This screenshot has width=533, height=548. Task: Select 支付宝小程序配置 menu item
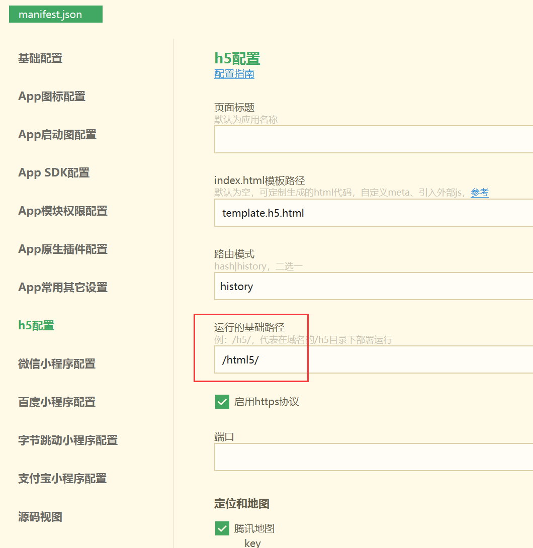click(x=62, y=479)
